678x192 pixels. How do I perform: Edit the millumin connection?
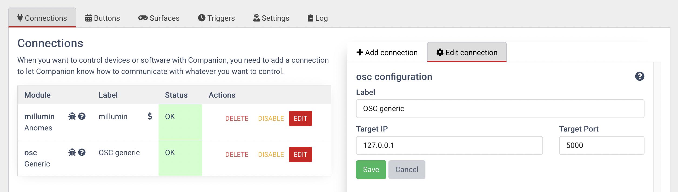click(300, 119)
